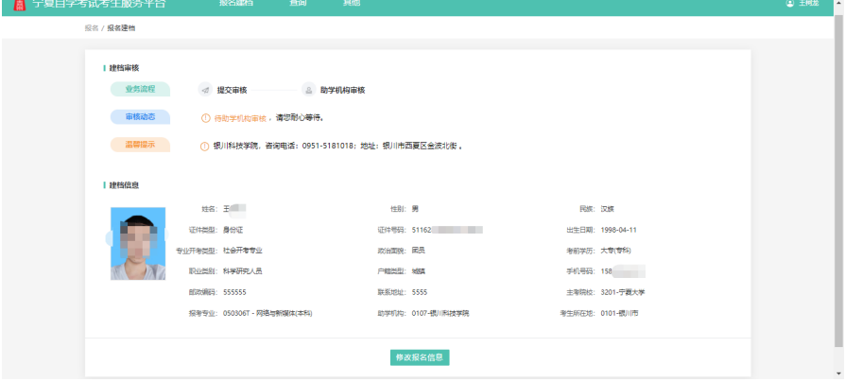Click the 0107-银川科技学院 institution value
The image size is (845, 382).
tap(440, 314)
